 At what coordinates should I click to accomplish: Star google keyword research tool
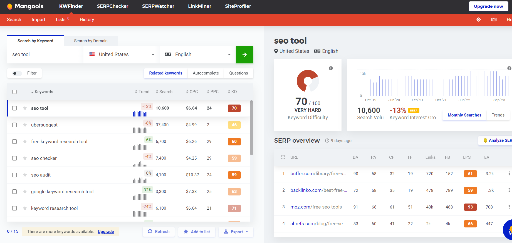25,192
